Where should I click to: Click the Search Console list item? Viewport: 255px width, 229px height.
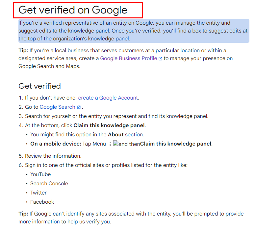click(49, 184)
